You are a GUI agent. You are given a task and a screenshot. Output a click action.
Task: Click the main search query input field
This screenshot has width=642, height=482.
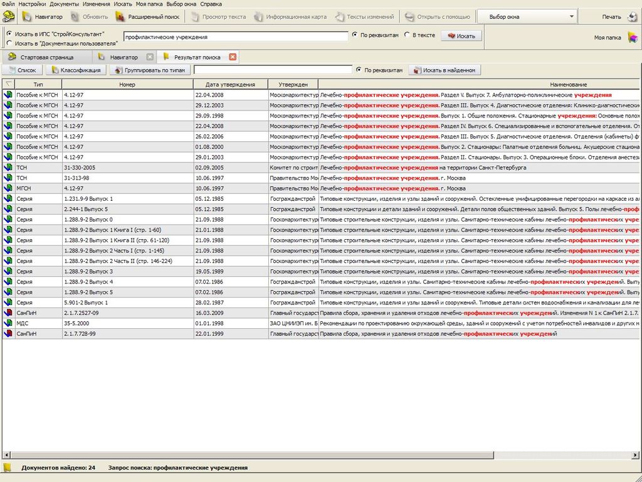click(x=236, y=37)
